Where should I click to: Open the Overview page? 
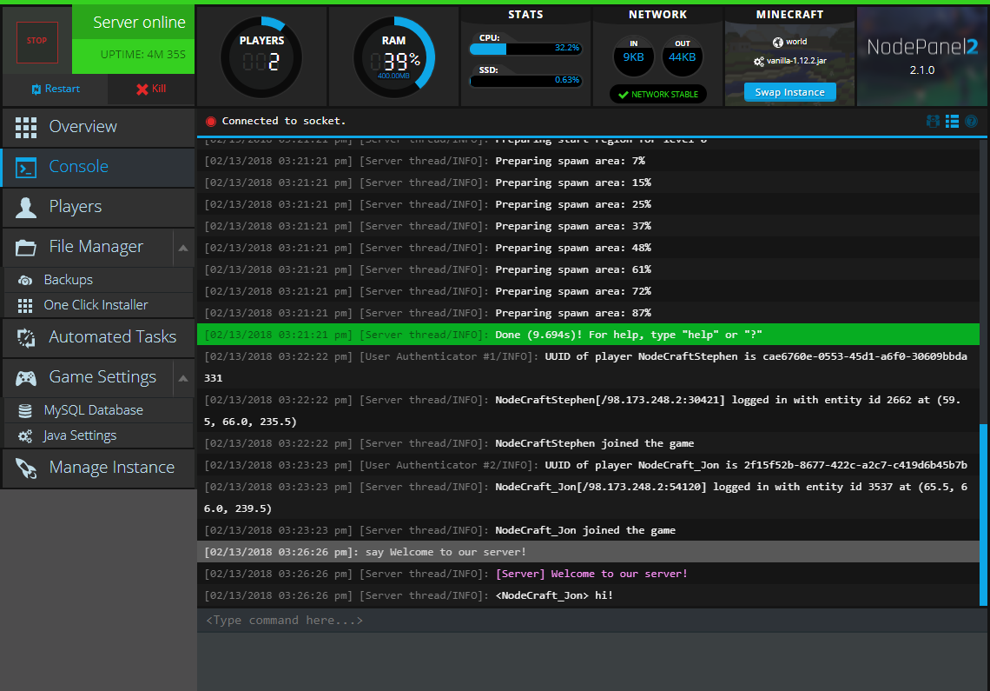tap(82, 127)
